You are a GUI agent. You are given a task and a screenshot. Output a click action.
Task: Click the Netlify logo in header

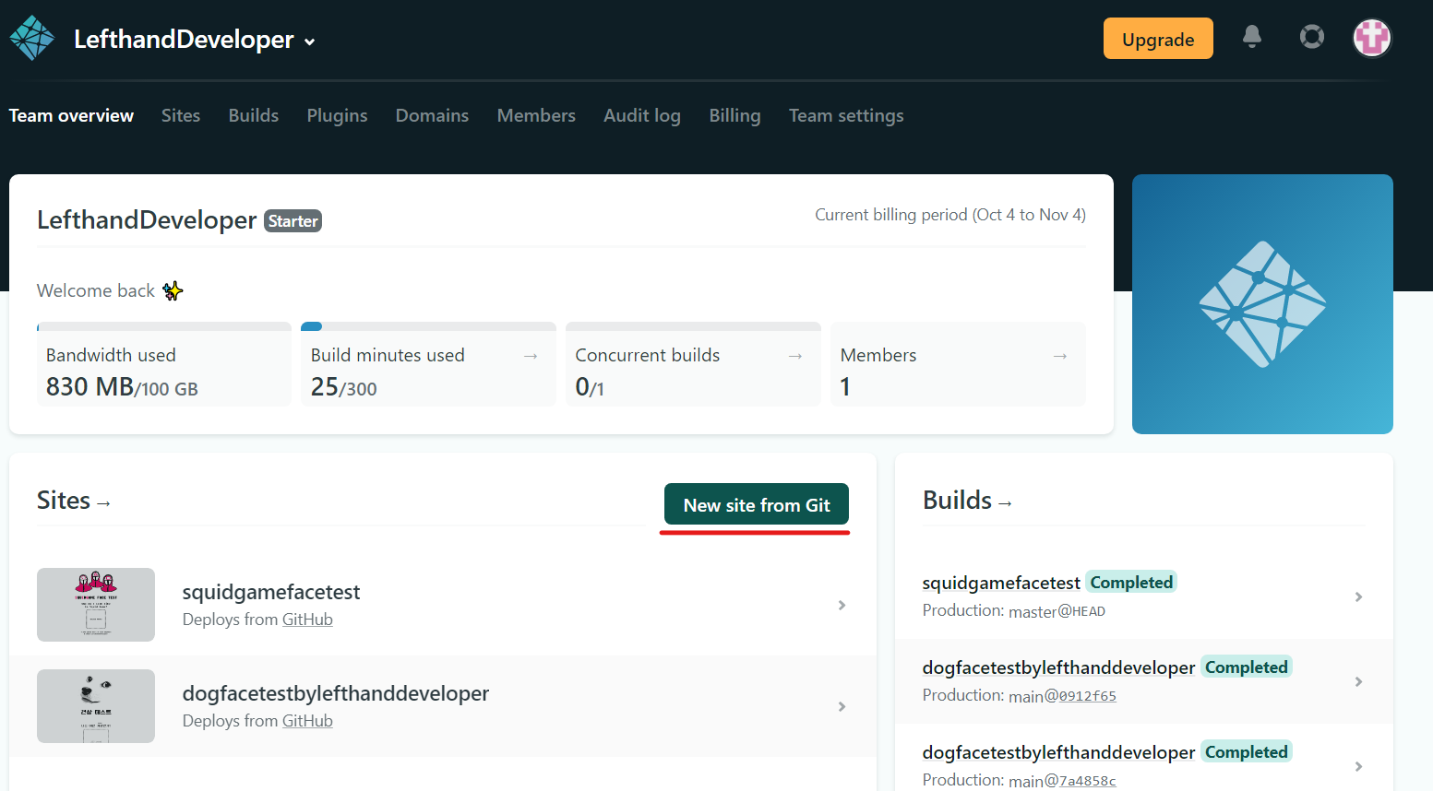(x=32, y=38)
